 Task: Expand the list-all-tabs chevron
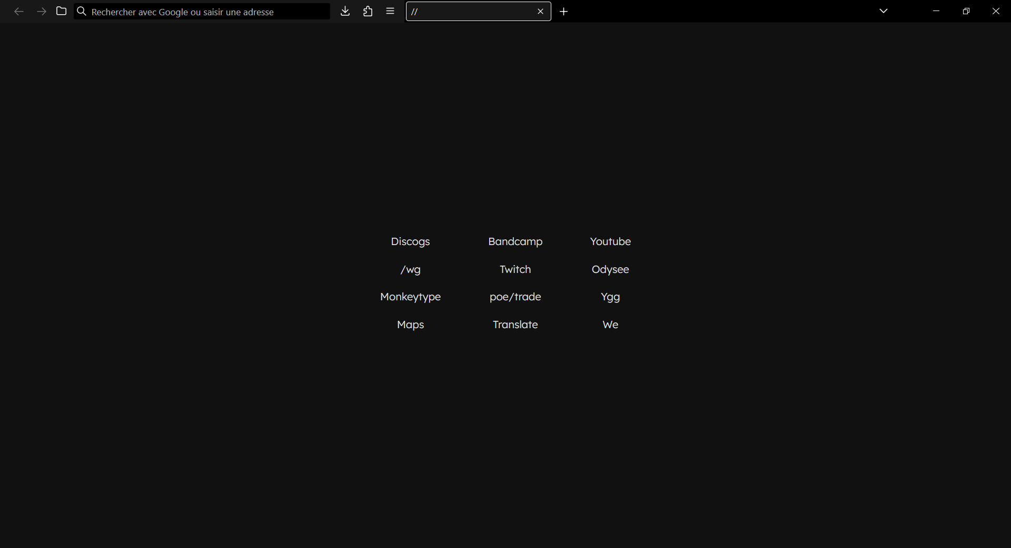point(884,11)
